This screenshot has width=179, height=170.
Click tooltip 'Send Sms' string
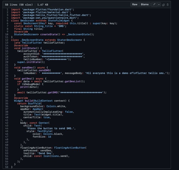pos(45,153)
